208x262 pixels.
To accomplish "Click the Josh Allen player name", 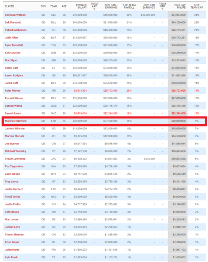I will pos(11,37).
